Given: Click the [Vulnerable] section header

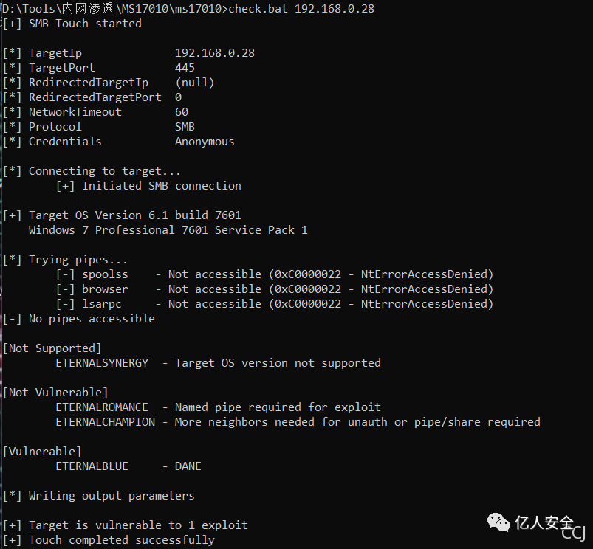Looking at the screenshot, I should 42,452.
